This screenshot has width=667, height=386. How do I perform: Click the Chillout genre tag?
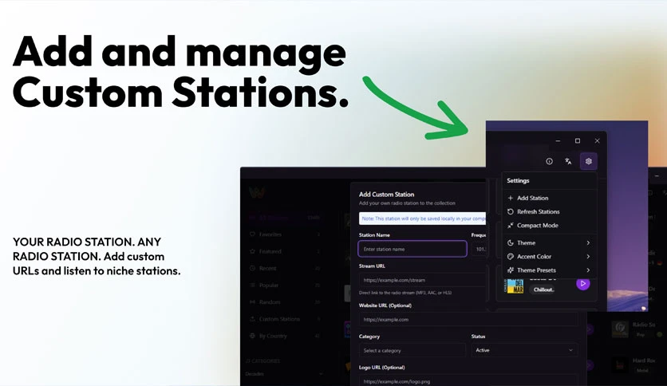point(543,289)
